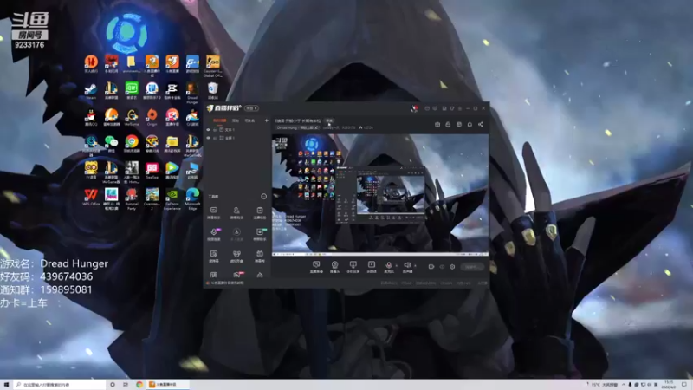Add window capture source in bottom toolbar

(x=353, y=267)
